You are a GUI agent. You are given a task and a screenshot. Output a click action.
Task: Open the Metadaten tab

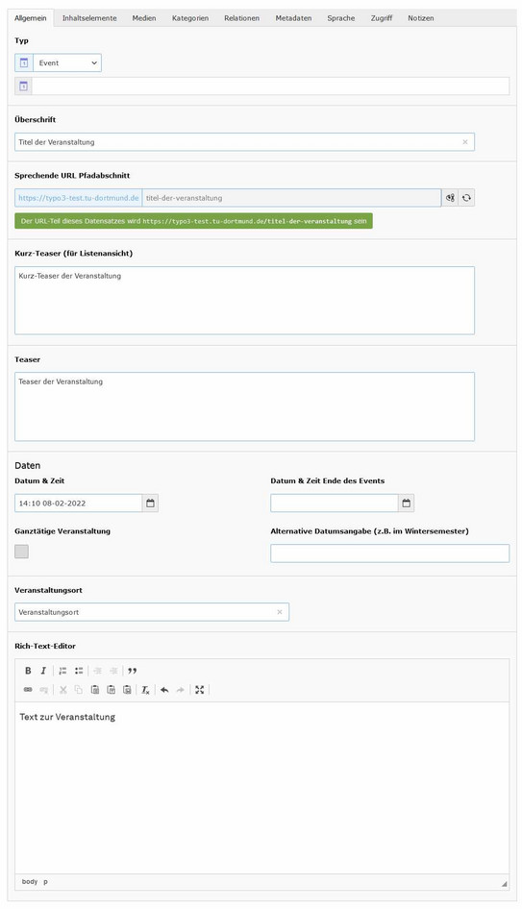point(293,18)
